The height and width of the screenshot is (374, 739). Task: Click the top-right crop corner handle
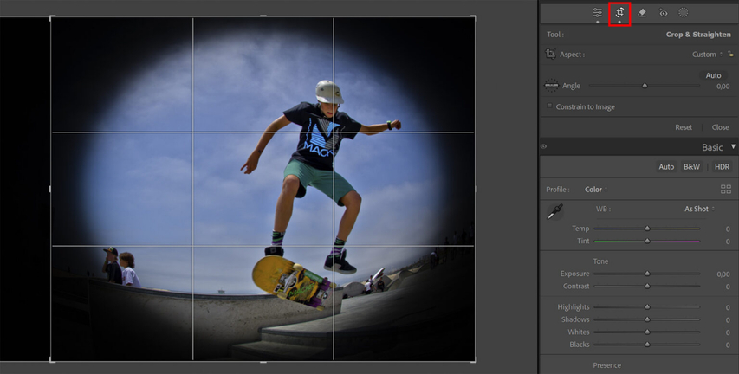(x=473, y=18)
